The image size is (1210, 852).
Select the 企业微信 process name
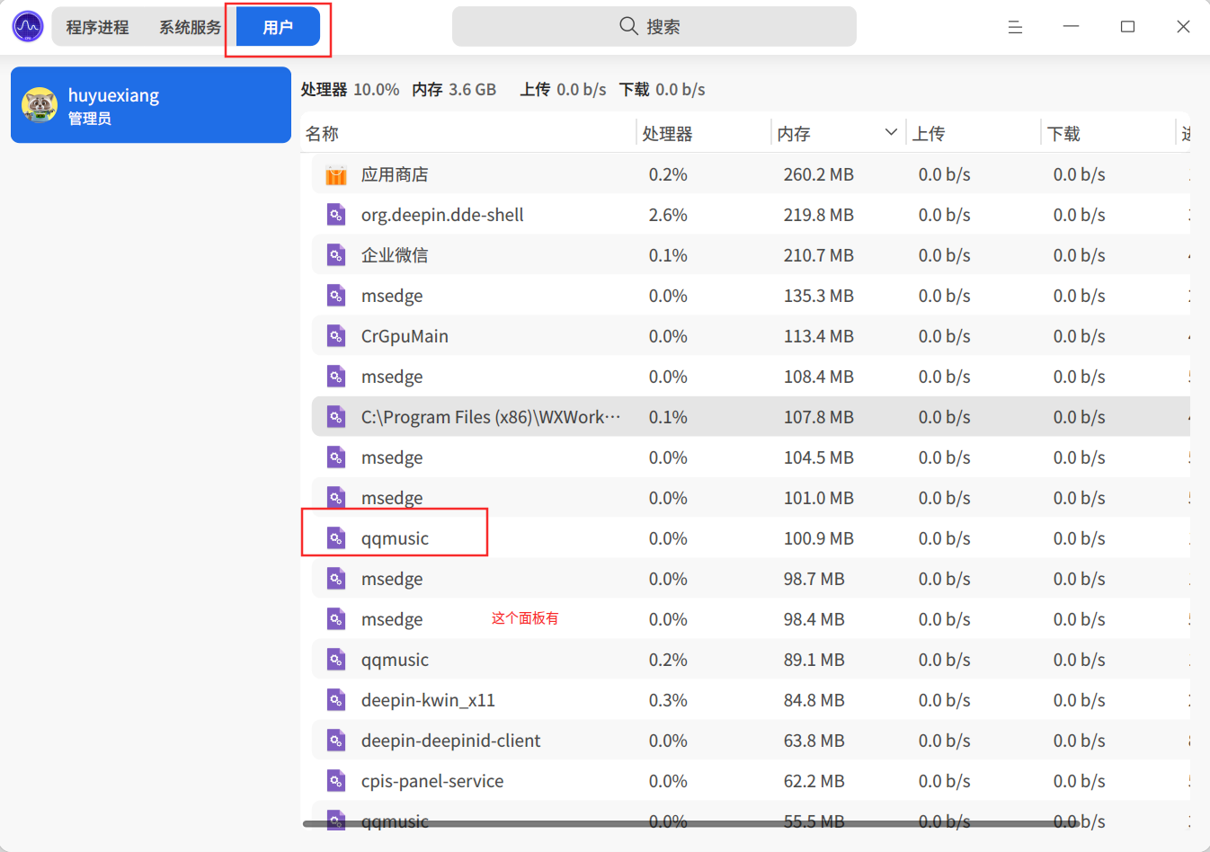(395, 255)
